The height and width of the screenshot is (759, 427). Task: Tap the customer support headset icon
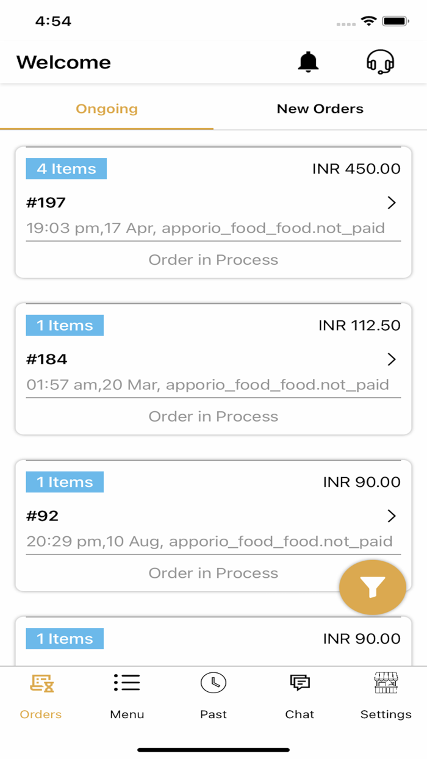pyautogui.click(x=380, y=62)
